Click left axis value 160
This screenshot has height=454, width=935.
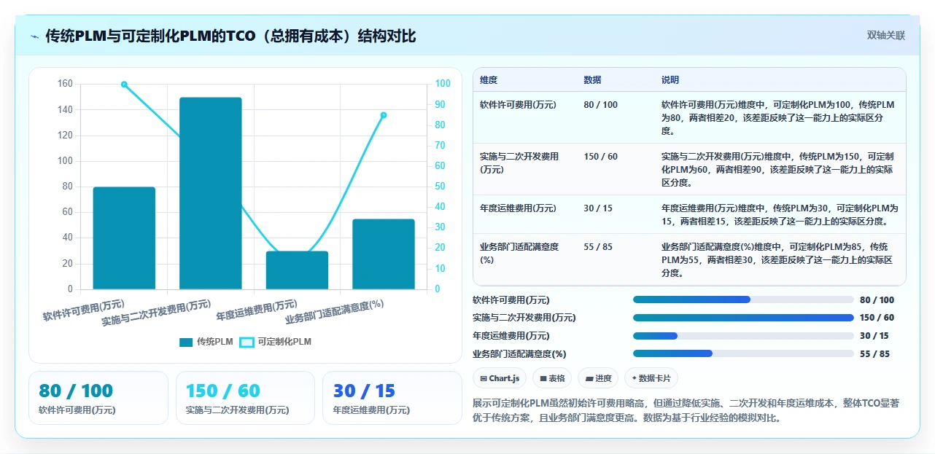65,84
